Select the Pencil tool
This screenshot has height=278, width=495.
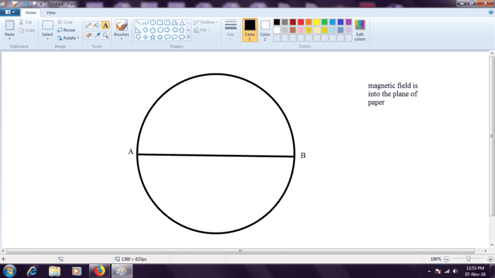88,25
